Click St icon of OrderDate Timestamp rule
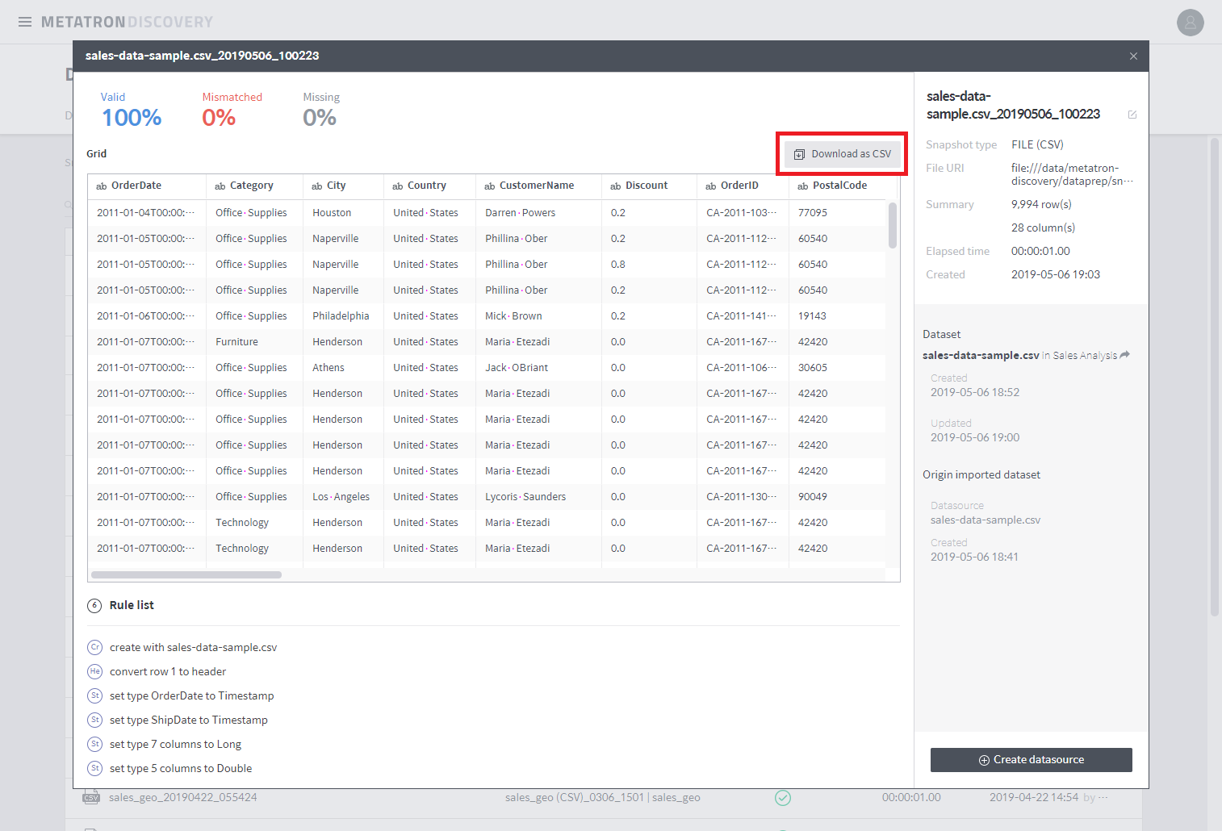Viewport: 1222px width, 831px height. 95,695
